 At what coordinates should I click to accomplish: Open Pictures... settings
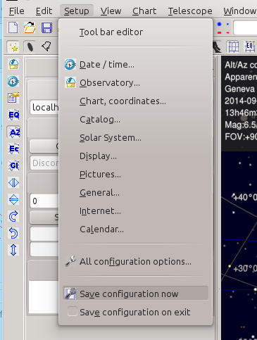[135, 175]
